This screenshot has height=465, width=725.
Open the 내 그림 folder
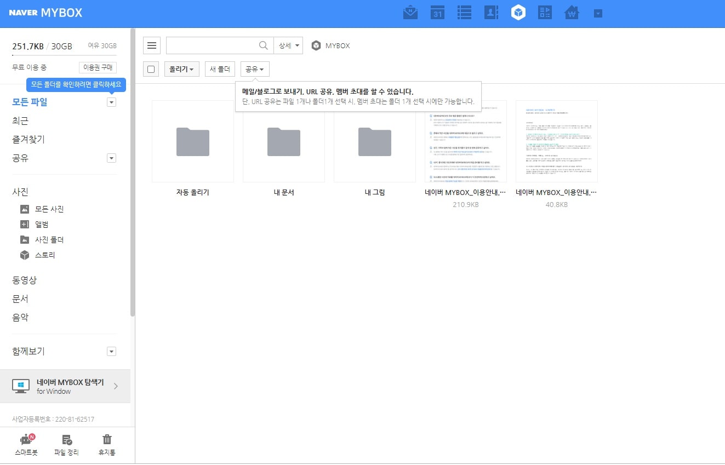tap(375, 141)
